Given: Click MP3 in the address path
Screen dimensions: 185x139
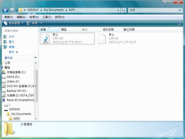Looking at the screenshot, I should tap(72, 10).
